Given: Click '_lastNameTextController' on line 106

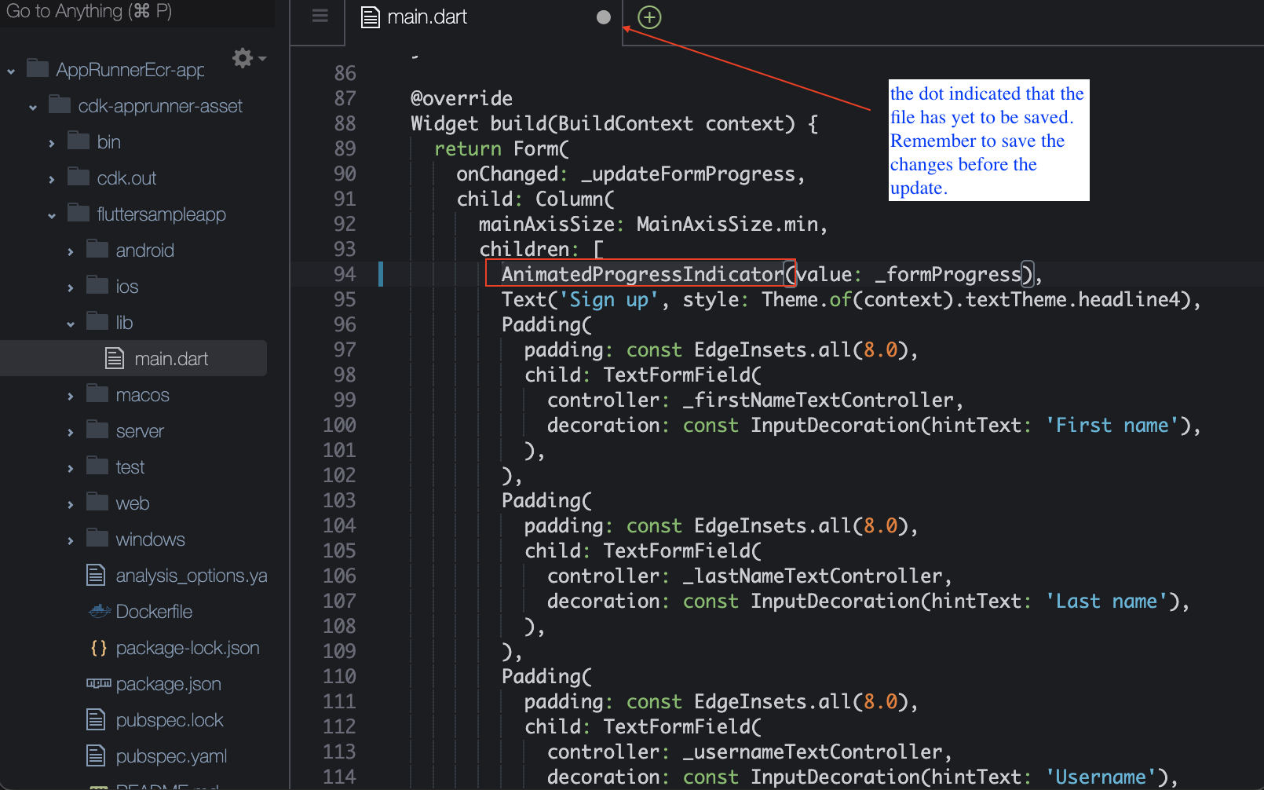Looking at the screenshot, I should pyautogui.click(x=812, y=576).
